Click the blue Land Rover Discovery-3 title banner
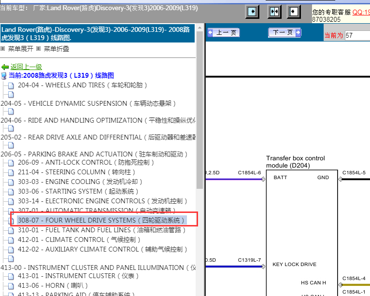 (x=98, y=33)
